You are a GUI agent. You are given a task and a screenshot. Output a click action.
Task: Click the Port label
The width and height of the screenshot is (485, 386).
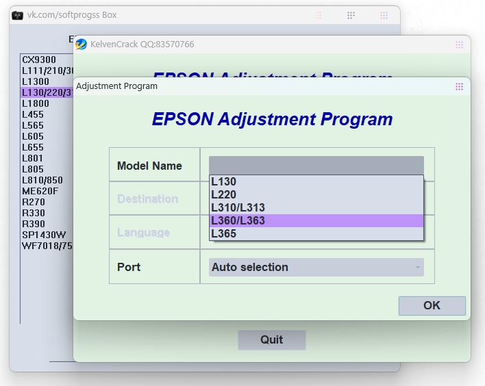(129, 268)
